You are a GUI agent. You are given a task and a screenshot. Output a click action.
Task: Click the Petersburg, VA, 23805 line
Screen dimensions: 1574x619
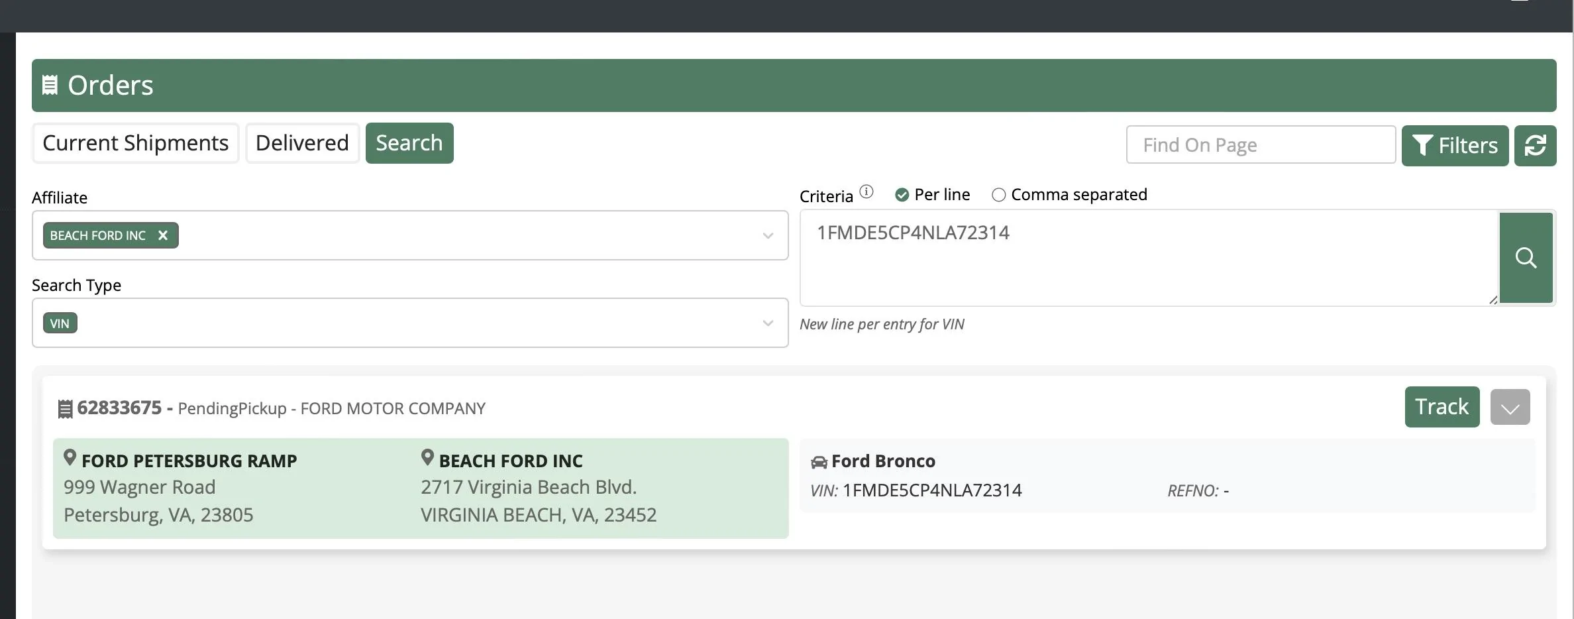(158, 515)
